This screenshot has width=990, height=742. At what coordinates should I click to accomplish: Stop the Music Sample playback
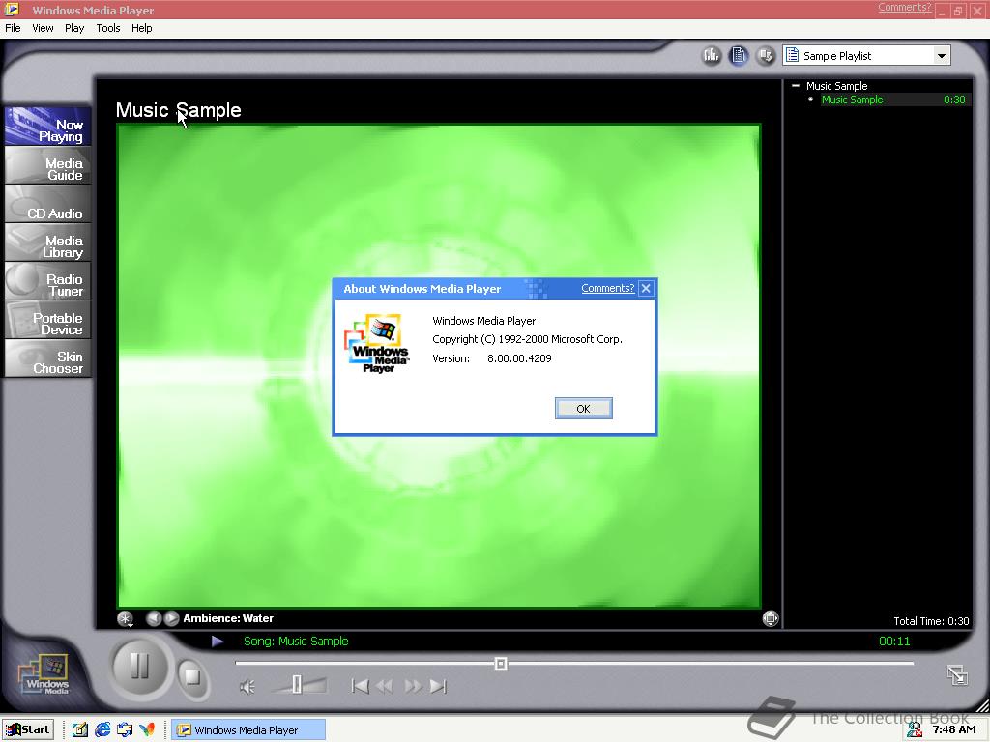(192, 677)
